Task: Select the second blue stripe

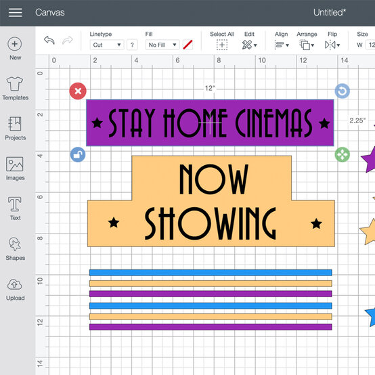Action: tap(211, 306)
